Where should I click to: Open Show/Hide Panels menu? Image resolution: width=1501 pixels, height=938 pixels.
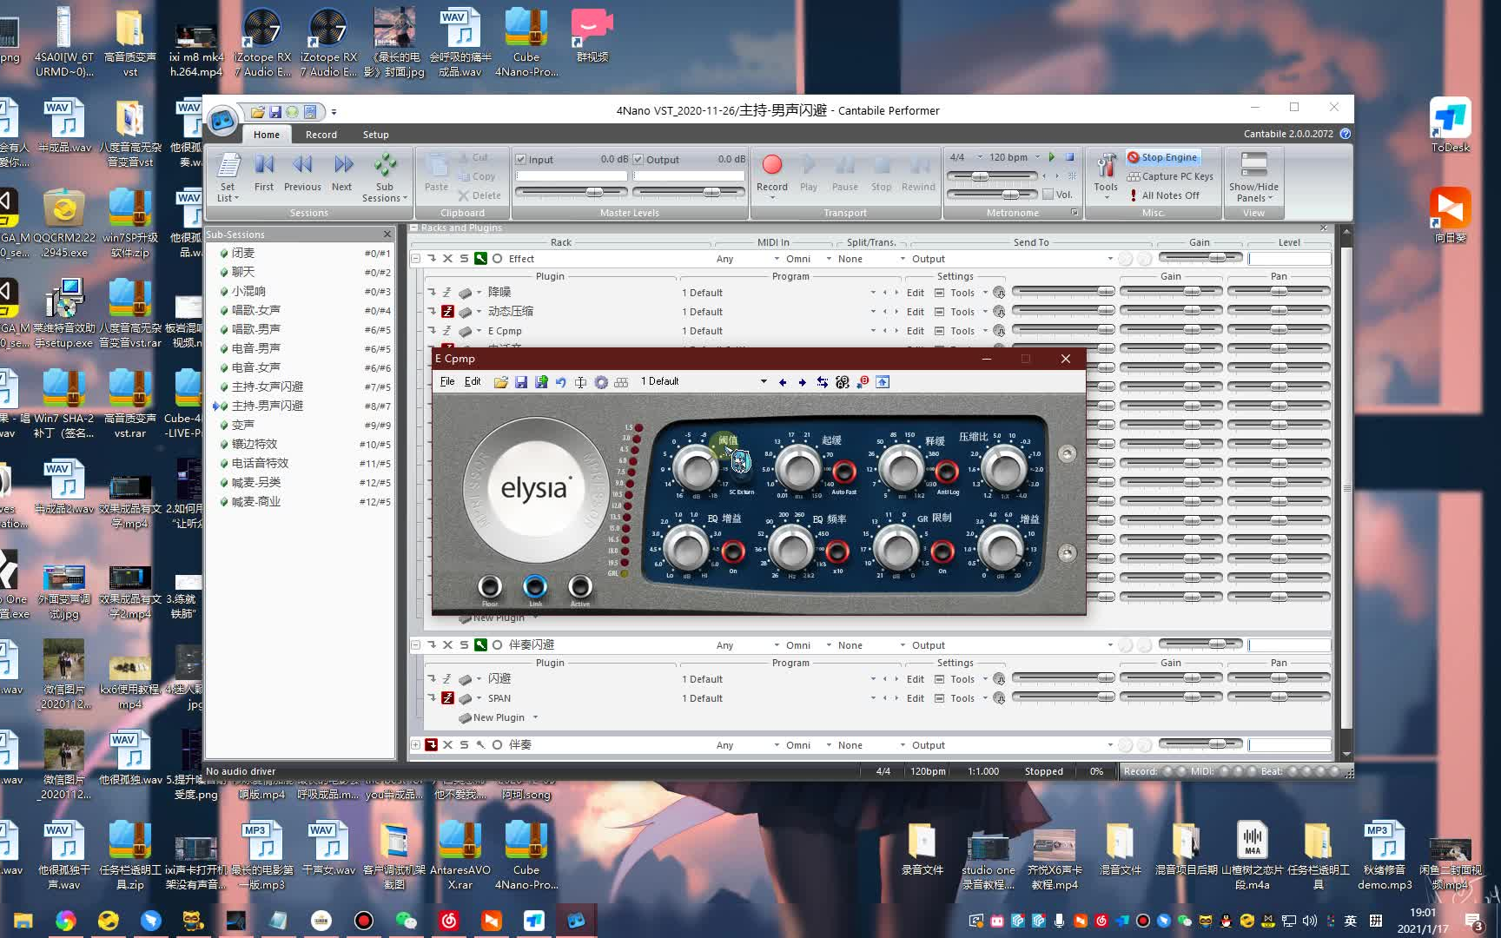[x=1253, y=178]
